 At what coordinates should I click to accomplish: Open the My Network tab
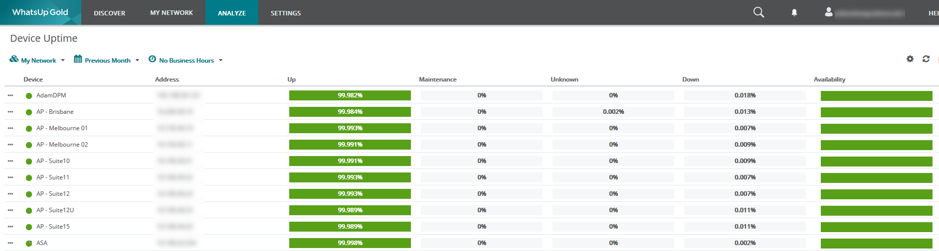pyautogui.click(x=172, y=13)
